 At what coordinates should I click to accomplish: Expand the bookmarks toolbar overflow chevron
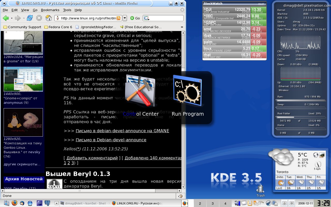tap(182, 27)
